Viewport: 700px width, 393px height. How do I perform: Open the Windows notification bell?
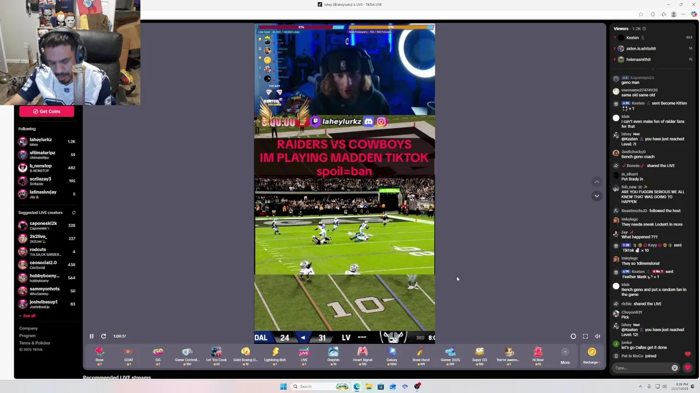(x=692, y=386)
